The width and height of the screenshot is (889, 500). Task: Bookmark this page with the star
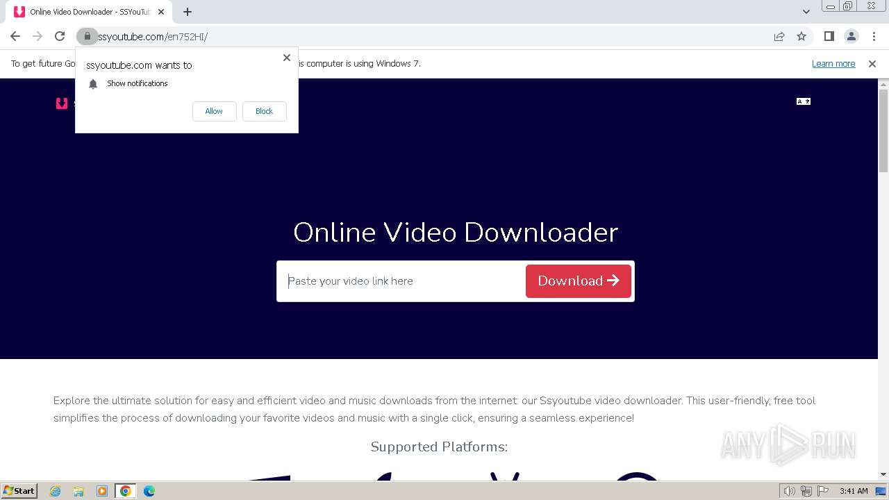(x=801, y=37)
